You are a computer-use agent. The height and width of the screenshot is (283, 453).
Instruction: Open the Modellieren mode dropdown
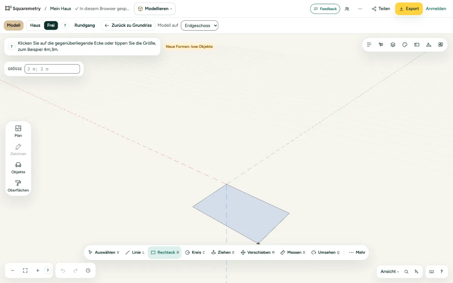(155, 9)
